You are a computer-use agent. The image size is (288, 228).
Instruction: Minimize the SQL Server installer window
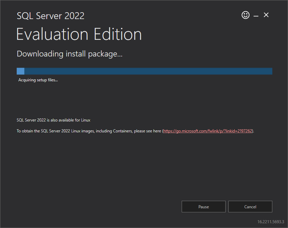click(x=256, y=15)
